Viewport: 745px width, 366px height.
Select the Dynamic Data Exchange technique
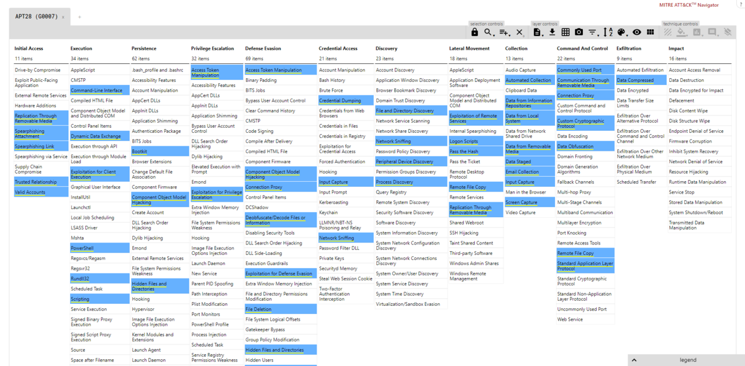point(99,136)
